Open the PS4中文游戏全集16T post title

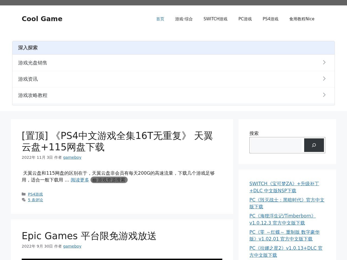click(117, 141)
